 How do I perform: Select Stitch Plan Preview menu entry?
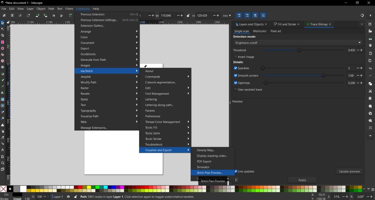point(213,173)
